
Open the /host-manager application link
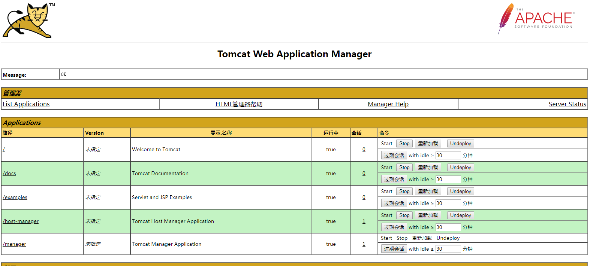(x=21, y=221)
